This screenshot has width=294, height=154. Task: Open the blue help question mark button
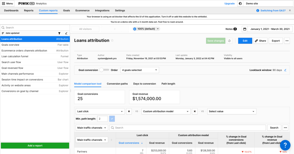pyautogui.click(x=285, y=145)
